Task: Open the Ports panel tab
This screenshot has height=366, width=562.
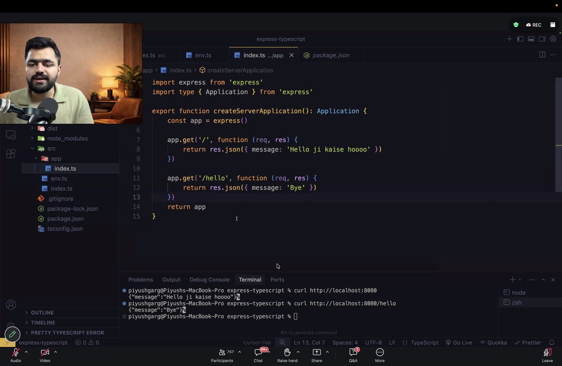Action: (x=277, y=280)
